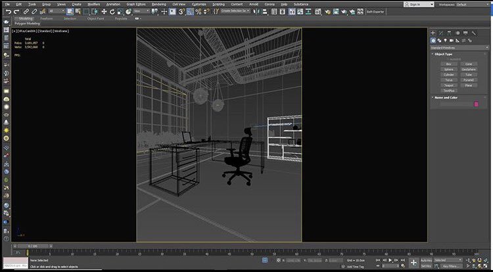This screenshot has width=493, height=272.
Task: Click the Redo arrow icon
Action: (x=16, y=12)
